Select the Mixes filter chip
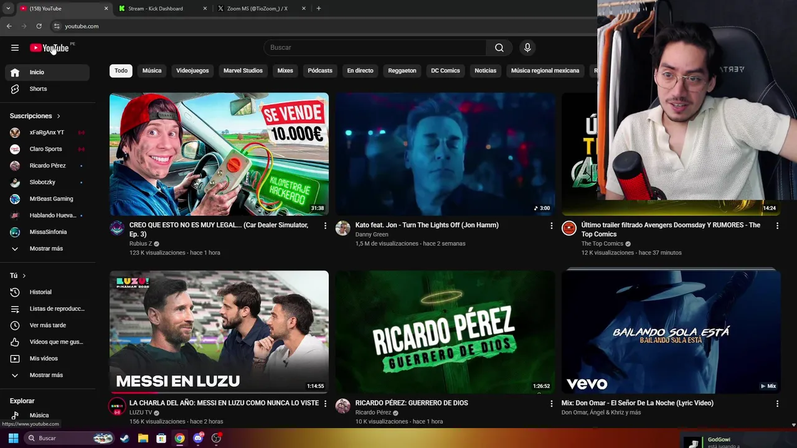The height and width of the screenshot is (448, 797). click(285, 71)
